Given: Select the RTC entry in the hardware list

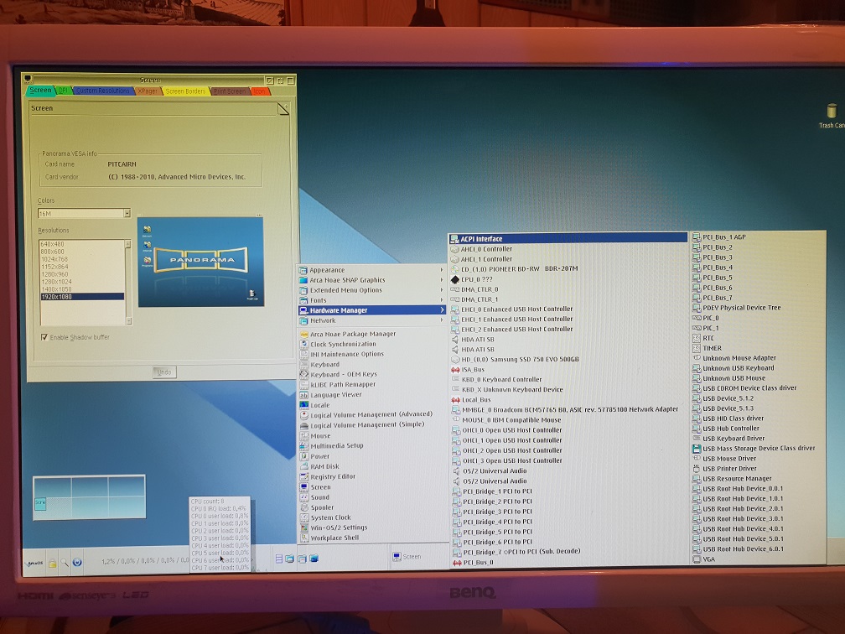Looking at the screenshot, I should point(758,338).
